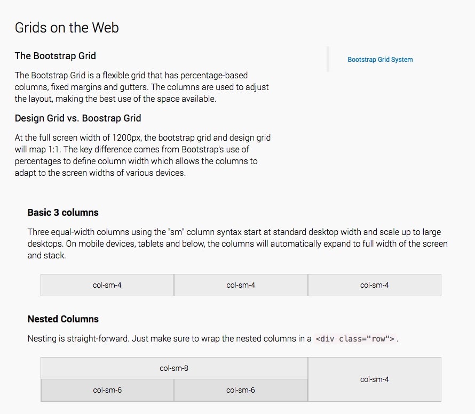
Task: Click the <div class="row"> code snippet
Action: click(355, 339)
